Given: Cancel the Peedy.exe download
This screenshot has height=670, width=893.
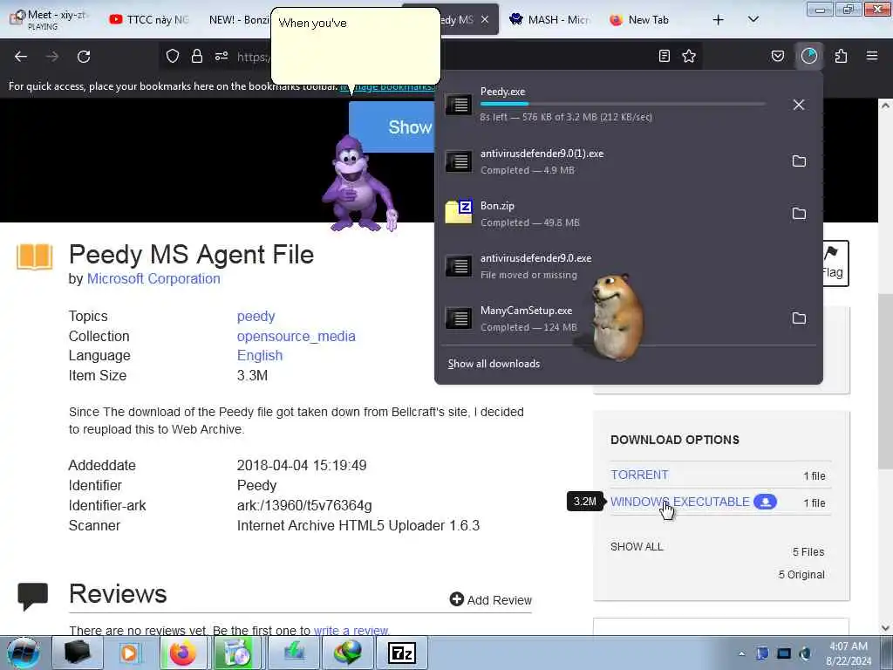Looking at the screenshot, I should pyautogui.click(x=799, y=105).
